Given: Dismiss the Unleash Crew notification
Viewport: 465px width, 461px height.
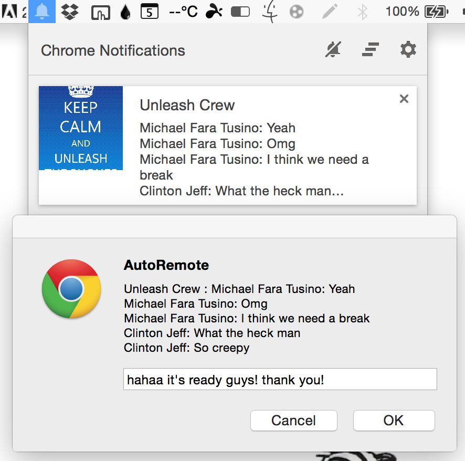Looking at the screenshot, I should click(x=404, y=99).
